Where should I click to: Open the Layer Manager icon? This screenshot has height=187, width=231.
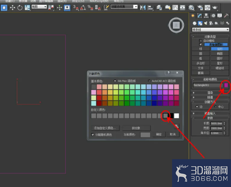pyautogui.click(x=159, y=7)
